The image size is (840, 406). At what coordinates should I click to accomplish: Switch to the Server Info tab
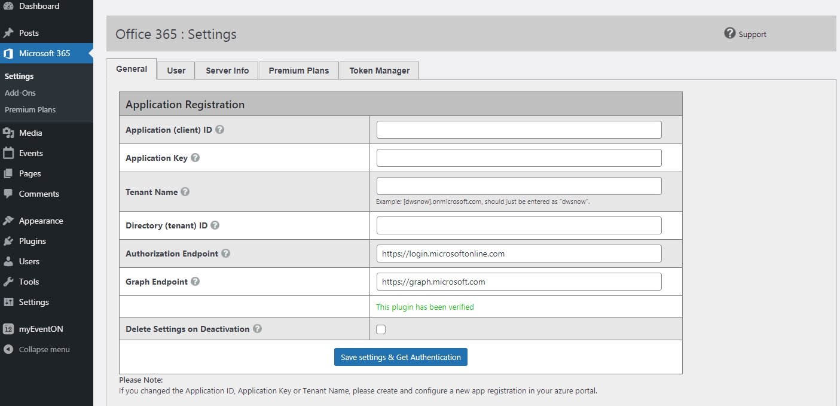pos(227,71)
